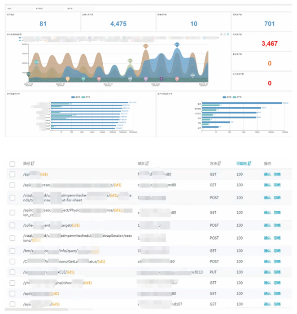Check the sions/GetLa…tatus/{id1} row checkbox
This screenshot has width=297, height=314.
[x=13, y=262]
